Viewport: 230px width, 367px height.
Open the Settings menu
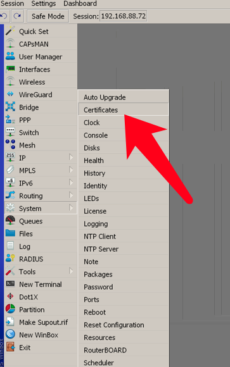[x=44, y=4]
